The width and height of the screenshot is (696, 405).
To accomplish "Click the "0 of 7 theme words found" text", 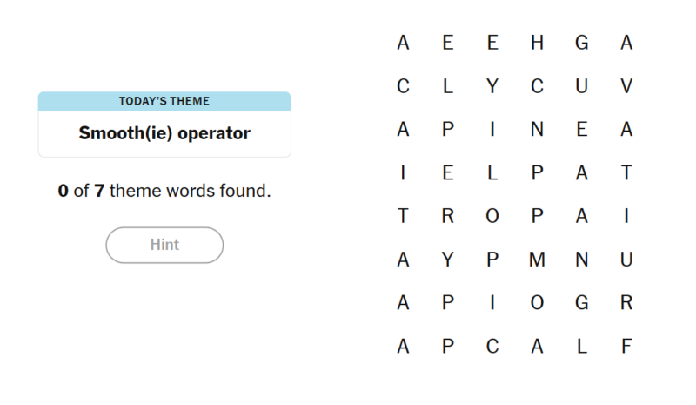I will (x=164, y=190).
